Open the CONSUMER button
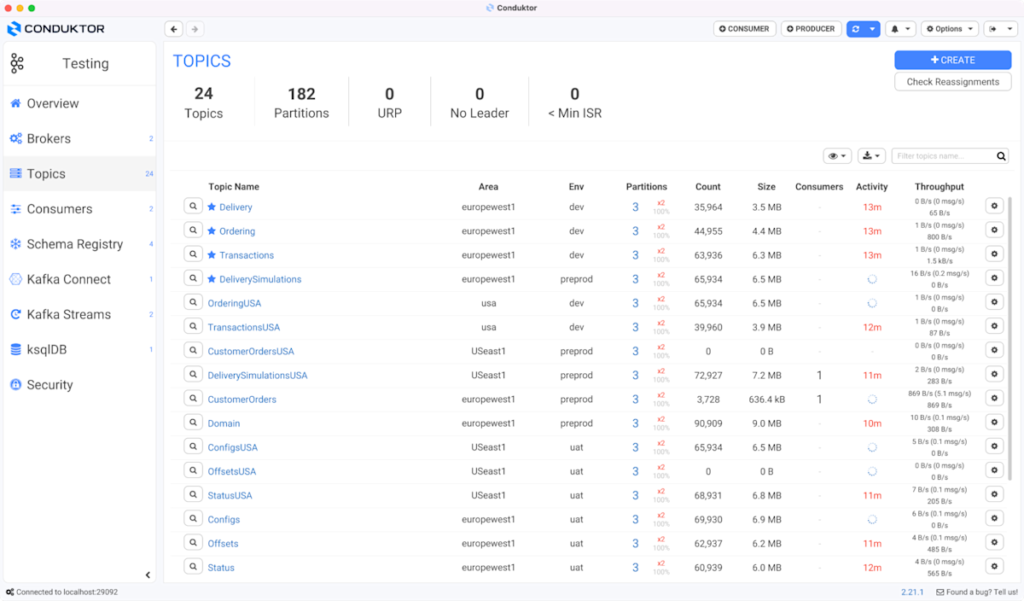Image resolution: width=1024 pixels, height=601 pixels. tap(744, 29)
